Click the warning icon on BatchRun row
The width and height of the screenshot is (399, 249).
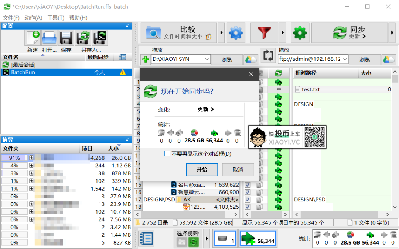coord(123,72)
